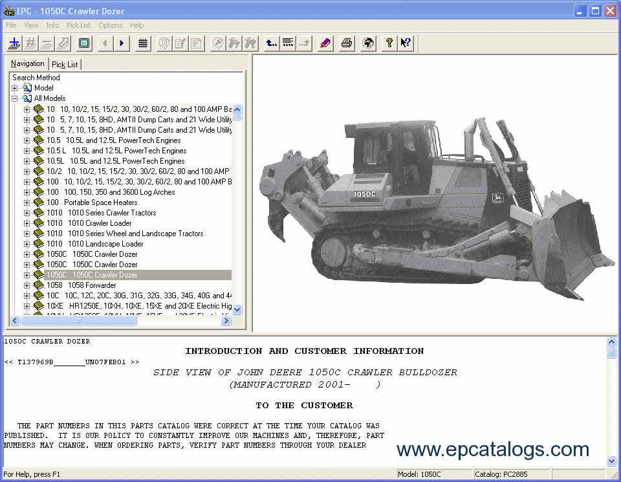Click the globe toolbar icon
The width and height of the screenshot is (621, 482).
pos(368,43)
